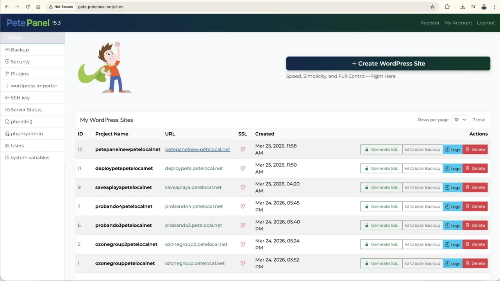Open the saveaplaya.petelocal.net URL link
The width and height of the screenshot is (500, 281).
tap(193, 187)
